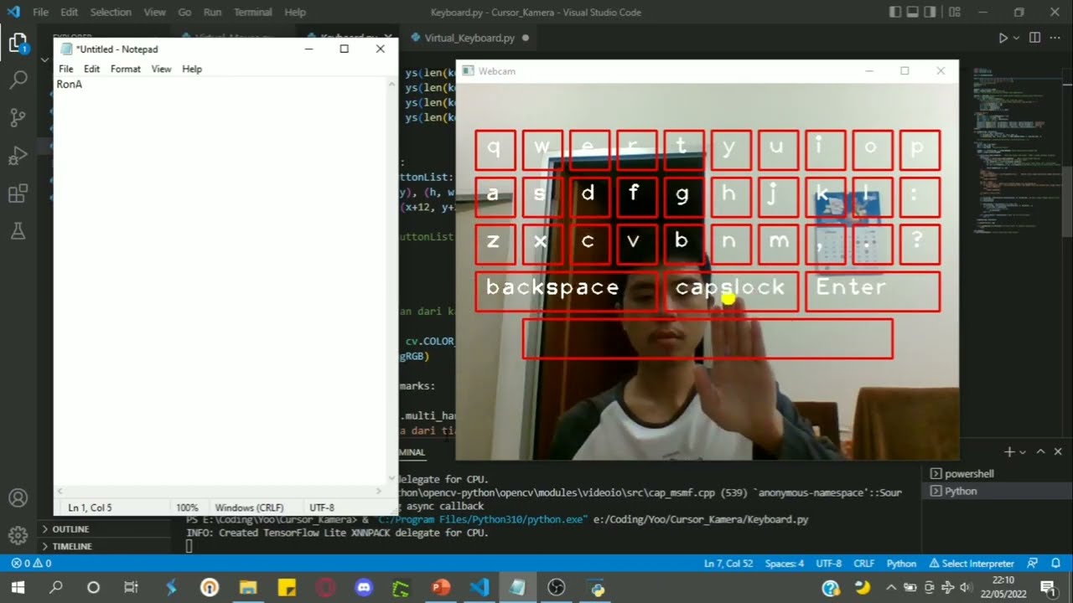Open the taskbar clock showing 22:10
The image size is (1073, 603).
click(x=1003, y=588)
